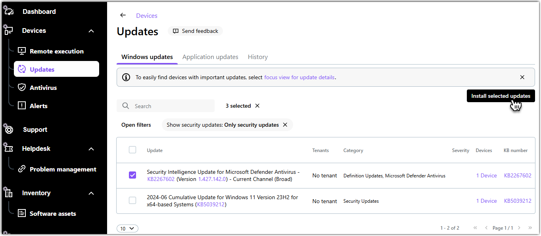
Task: Click in the Search input field
Action: (171, 106)
